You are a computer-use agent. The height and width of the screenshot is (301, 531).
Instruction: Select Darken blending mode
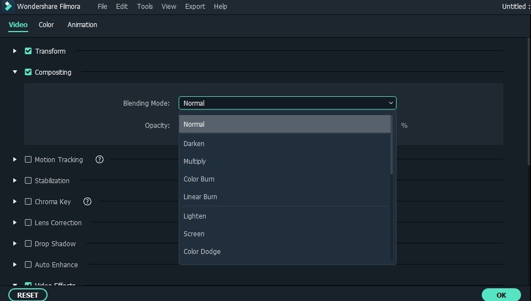pos(285,143)
